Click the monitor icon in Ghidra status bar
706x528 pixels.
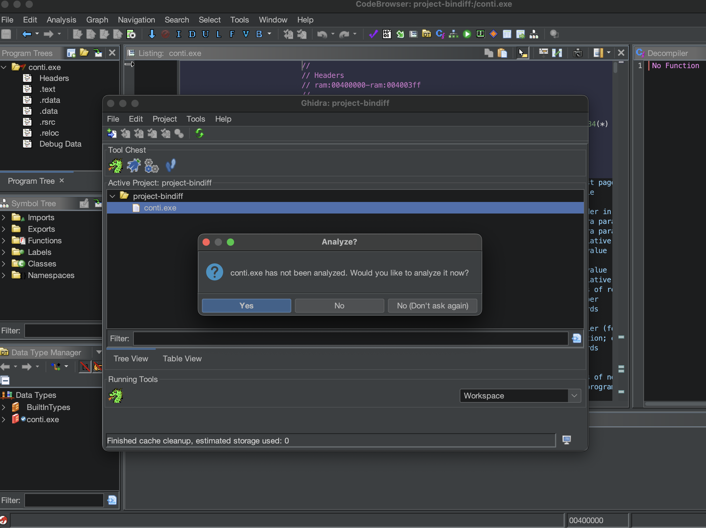tap(566, 440)
